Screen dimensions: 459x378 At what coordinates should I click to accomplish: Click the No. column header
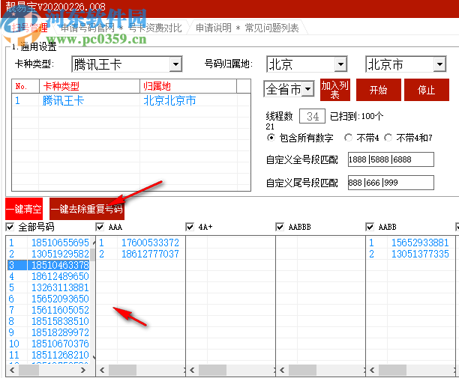25,86
